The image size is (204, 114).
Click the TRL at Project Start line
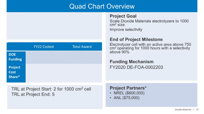[x=51, y=89]
